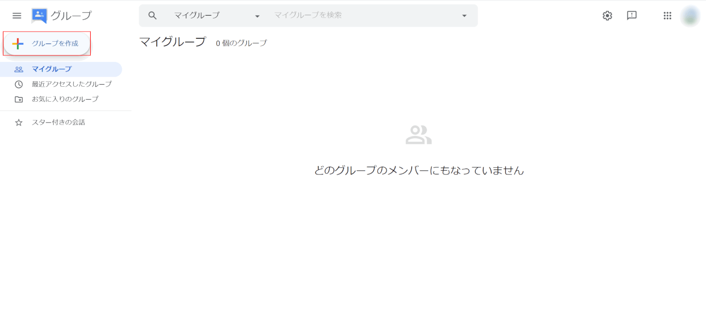Click the star outline icon
Image resolution: width=706 pixels, height=312 pixels.
[19, 123]
